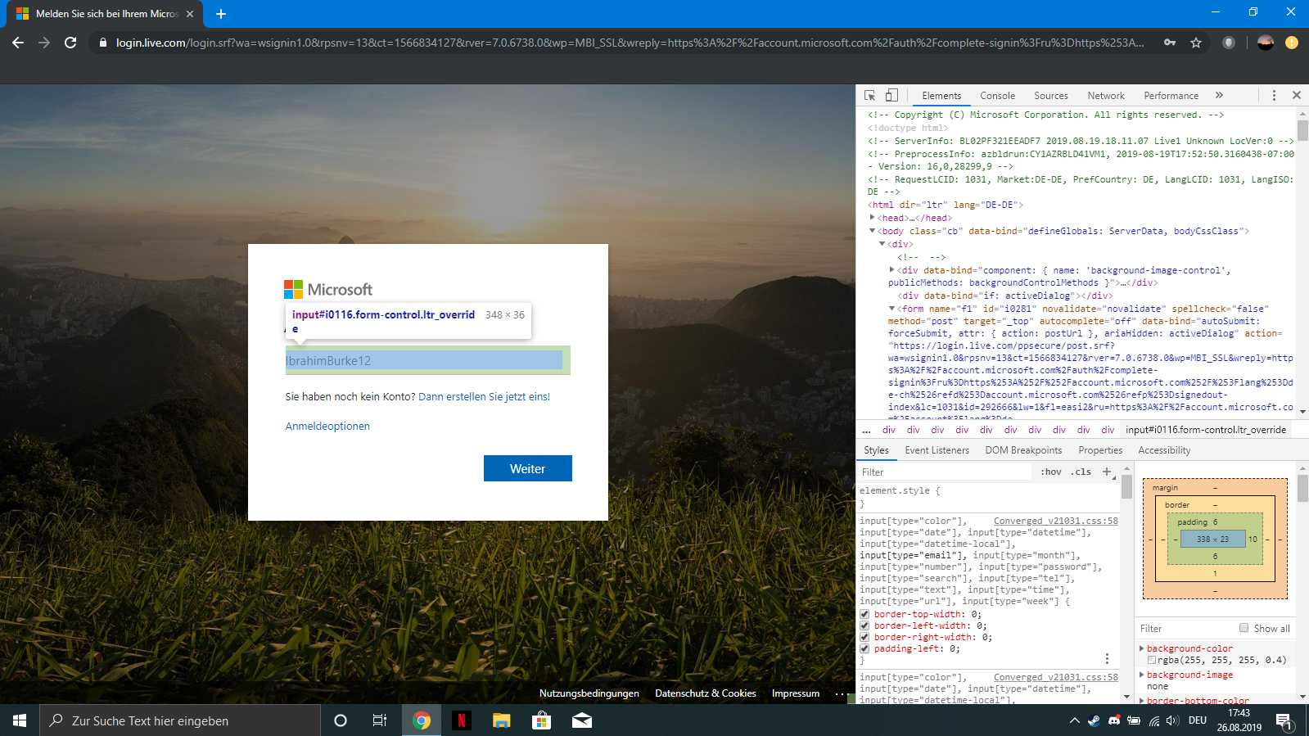Expand the background-image-control div node
Image resolution: width=1309 pixels, height=736 pixels.
point(892,269)
